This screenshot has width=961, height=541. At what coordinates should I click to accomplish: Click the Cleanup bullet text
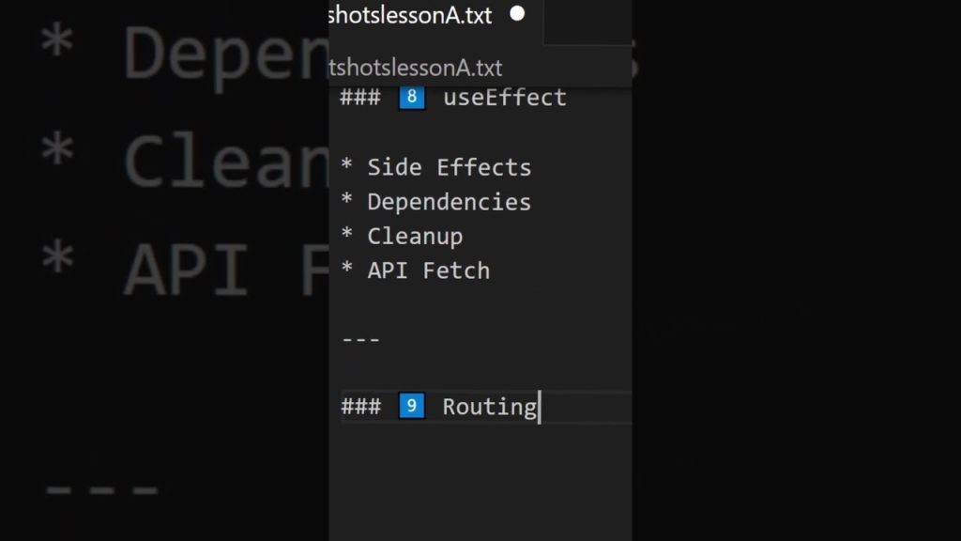[x=415, y=236]
